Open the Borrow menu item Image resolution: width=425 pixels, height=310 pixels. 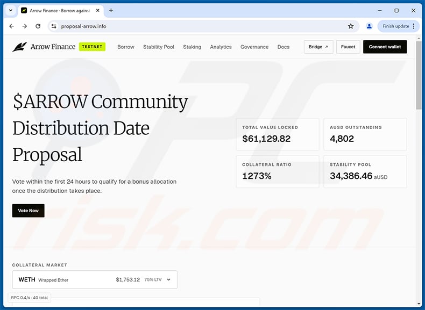click(126, 47)
